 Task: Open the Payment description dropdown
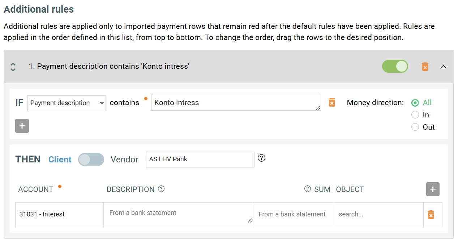pyautogui.click(x=67, y=103)
